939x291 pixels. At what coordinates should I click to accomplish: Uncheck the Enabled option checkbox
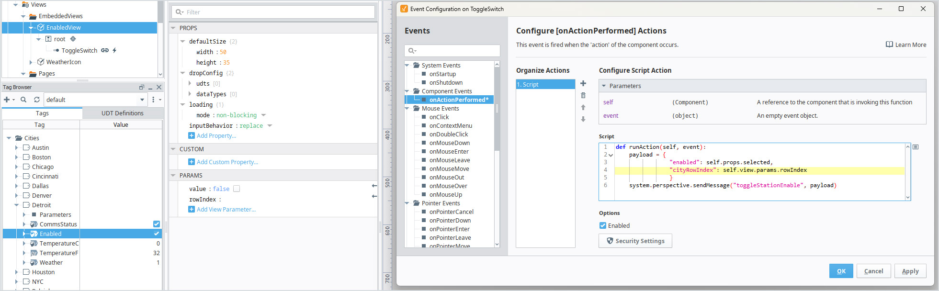point(603,225)
